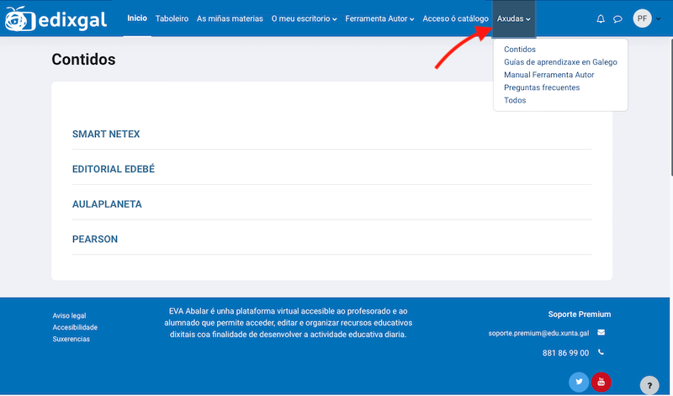Click the PF user avatar
Viewport: 673px width, 396px height.
click(642, 18)
